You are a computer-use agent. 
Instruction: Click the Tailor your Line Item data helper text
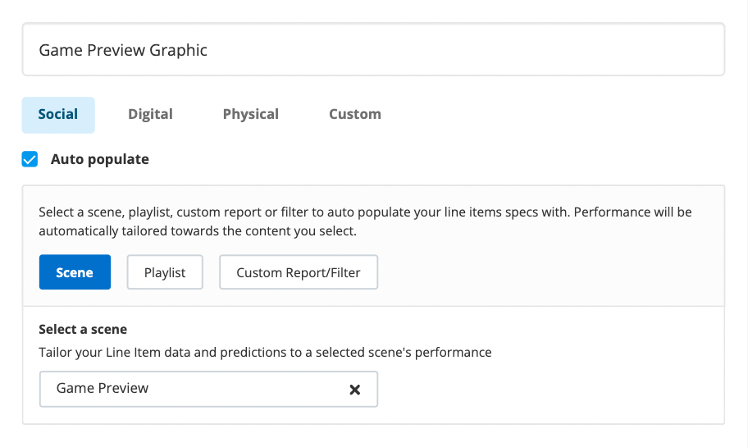point(265,353)
